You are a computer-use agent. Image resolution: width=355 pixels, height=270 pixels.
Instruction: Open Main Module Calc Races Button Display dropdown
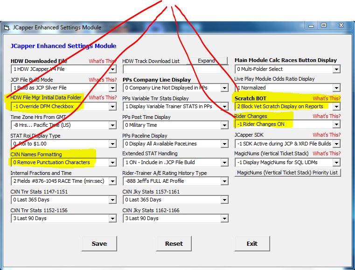coord(336,69)
